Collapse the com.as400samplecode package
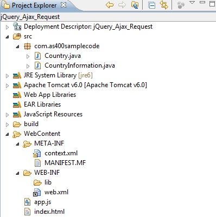Viewport: 216px width, 217px height. (17, 47)
